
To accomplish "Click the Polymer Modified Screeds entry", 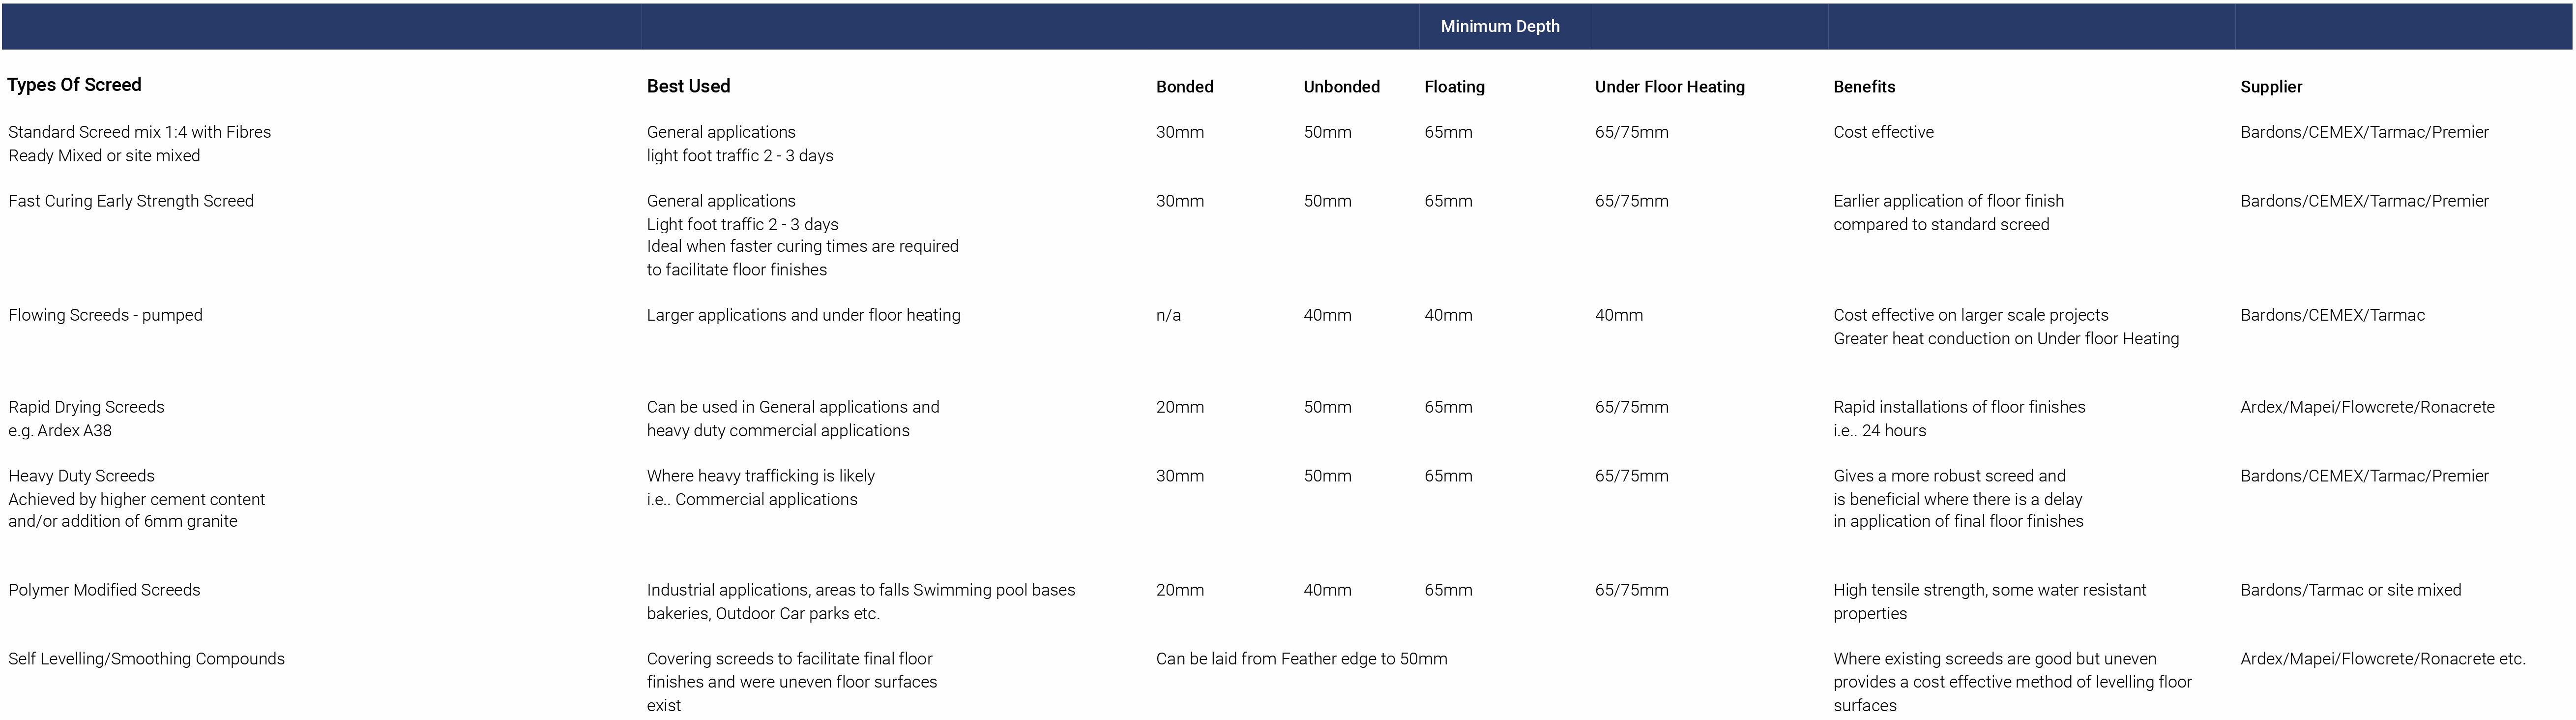I will click(104, 590).
